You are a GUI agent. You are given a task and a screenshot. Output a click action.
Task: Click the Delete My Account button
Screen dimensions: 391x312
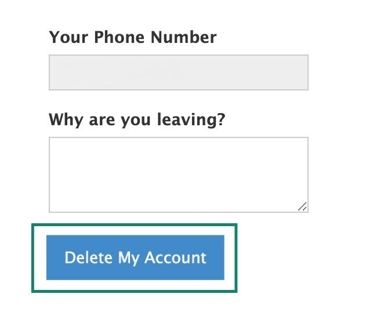[x=135, y=257]
